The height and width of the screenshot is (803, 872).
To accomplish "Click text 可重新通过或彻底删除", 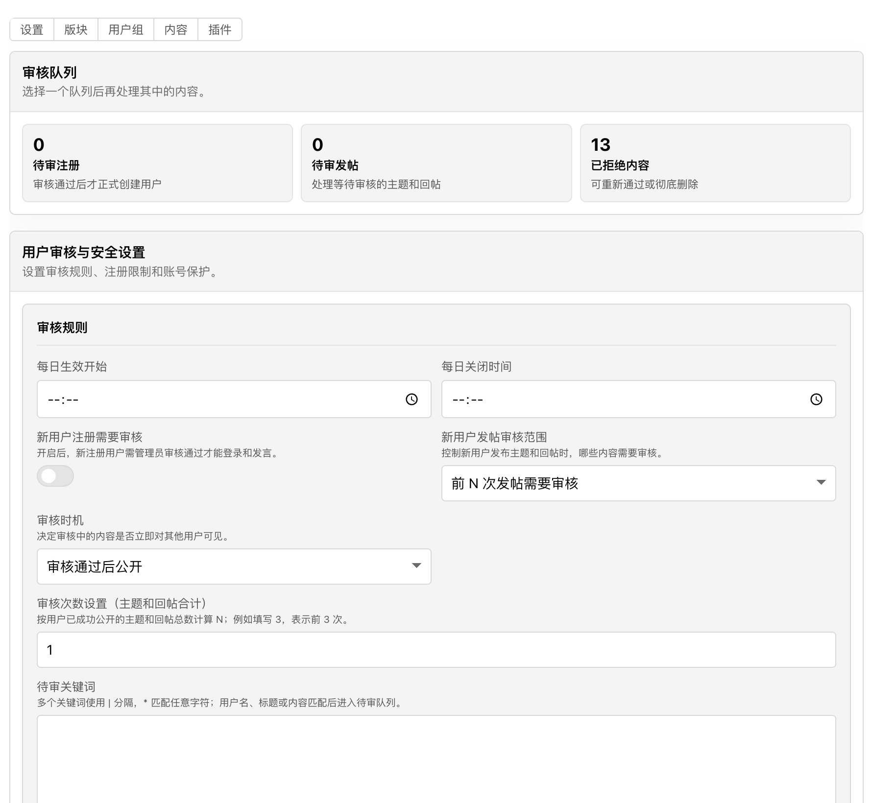I will click(645, 185).
